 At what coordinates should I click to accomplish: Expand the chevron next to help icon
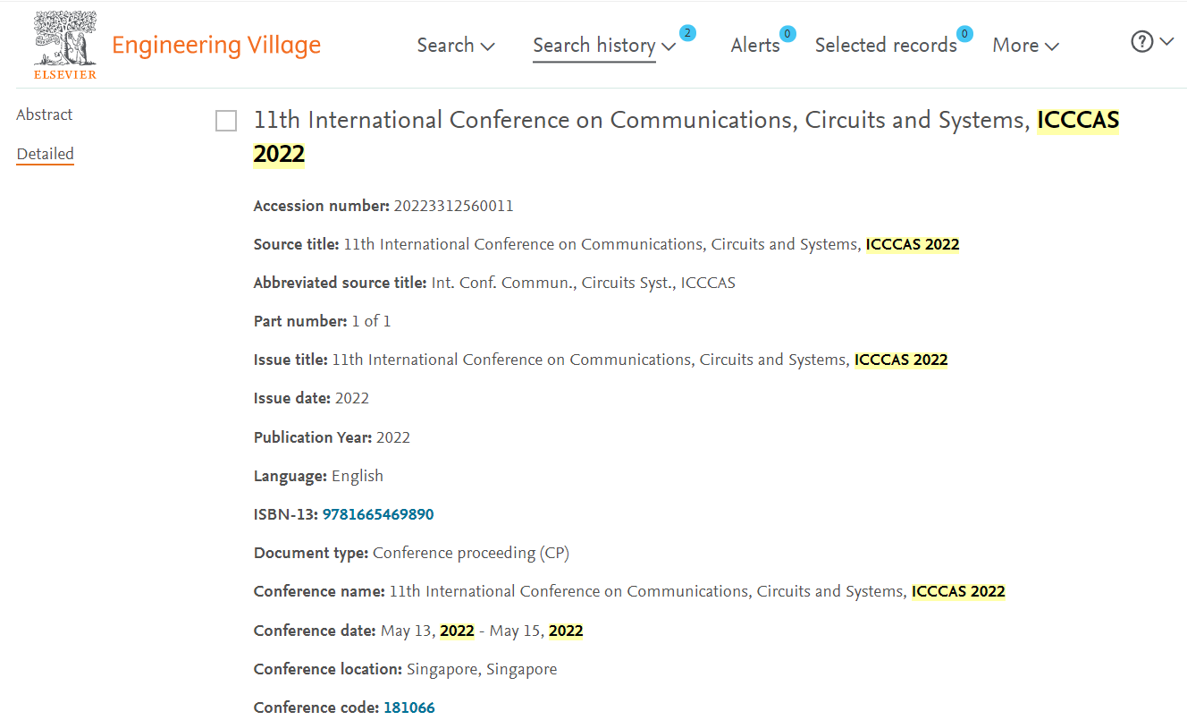[1166, 41]
